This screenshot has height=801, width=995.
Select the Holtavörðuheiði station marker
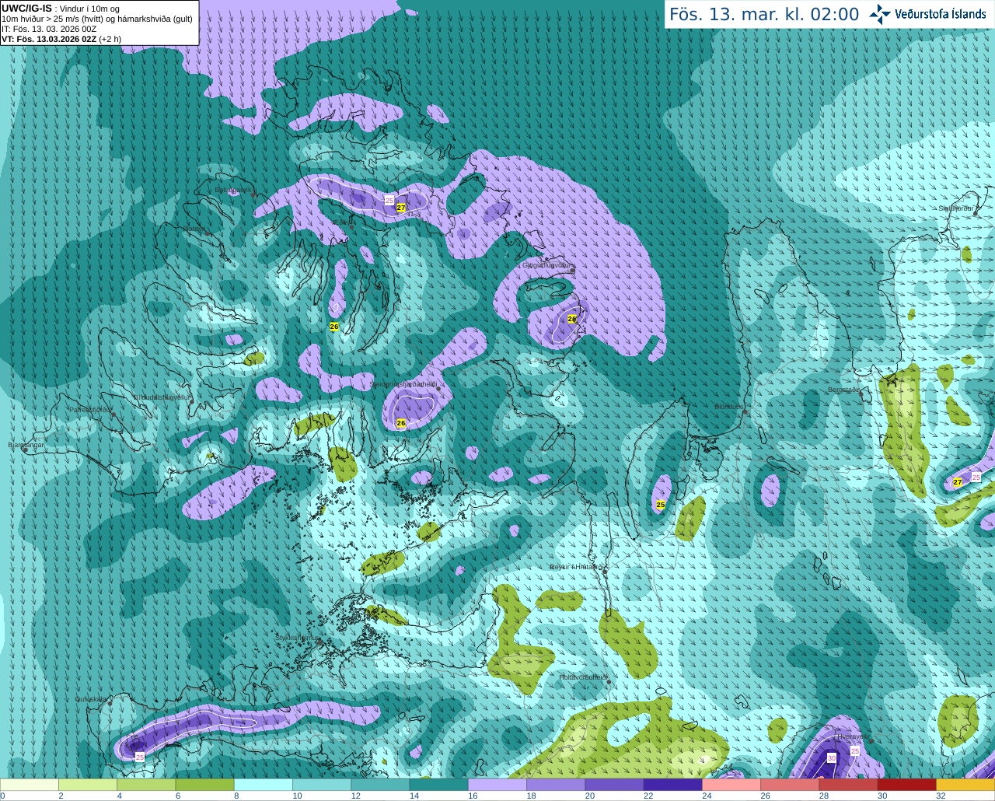point(608,682)
